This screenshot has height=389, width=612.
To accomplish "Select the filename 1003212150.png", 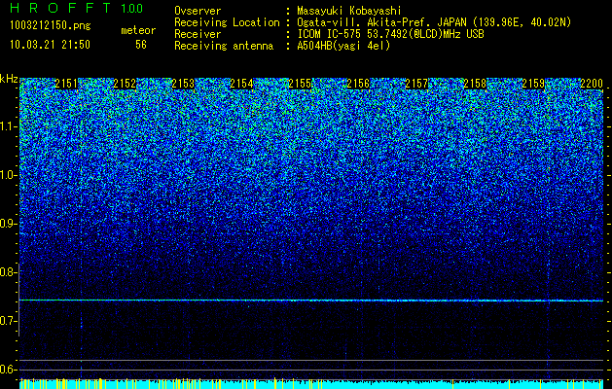I will click(51, 25).
